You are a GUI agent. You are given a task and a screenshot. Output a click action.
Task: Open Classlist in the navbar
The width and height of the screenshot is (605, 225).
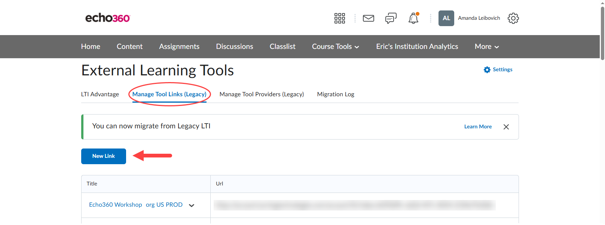click(x=282, y=47)
